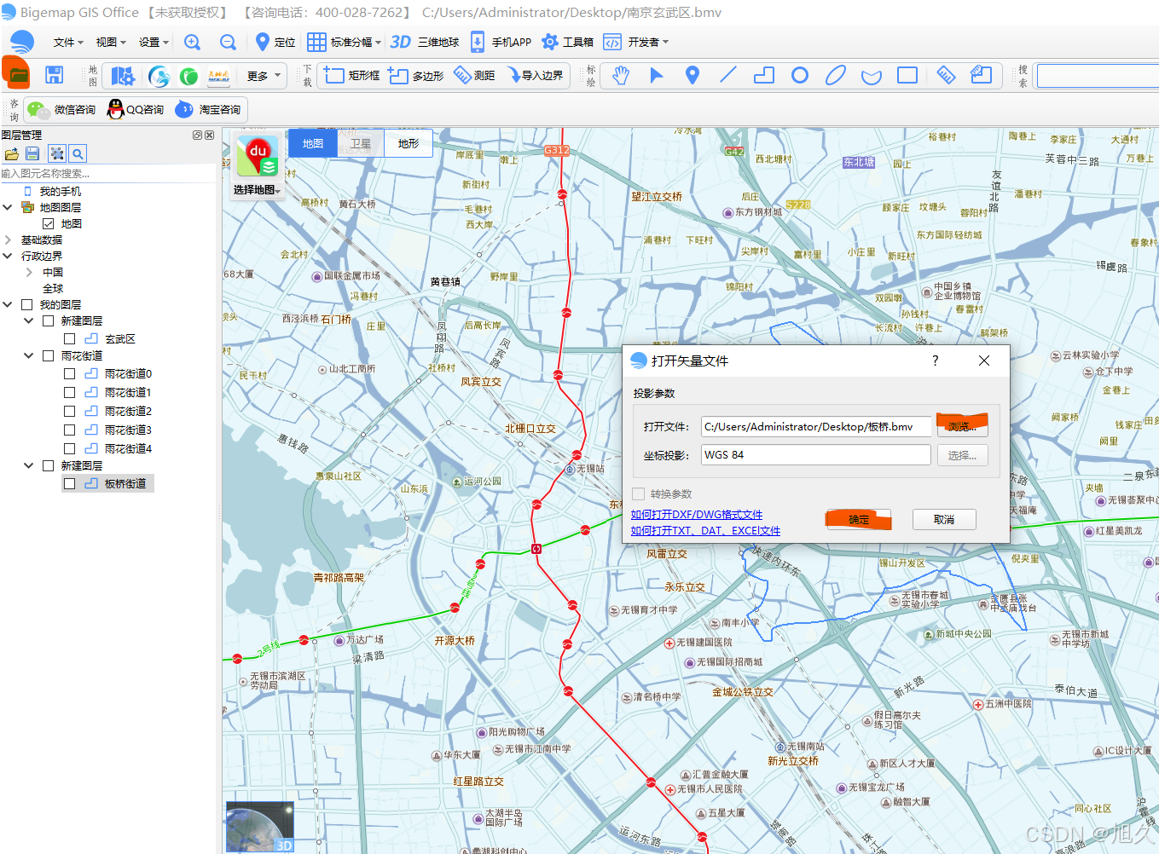The width and height of the screenshot is (1159, 854).
Task: Select the hand pan tool
Action: click(x=621, y=75)
